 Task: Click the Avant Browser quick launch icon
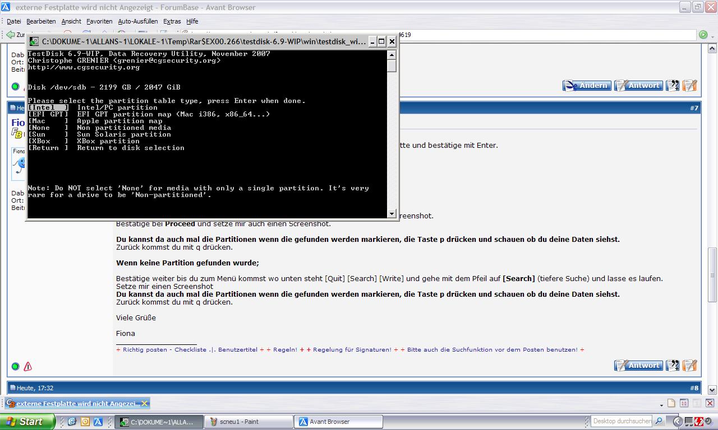[98, 422]
